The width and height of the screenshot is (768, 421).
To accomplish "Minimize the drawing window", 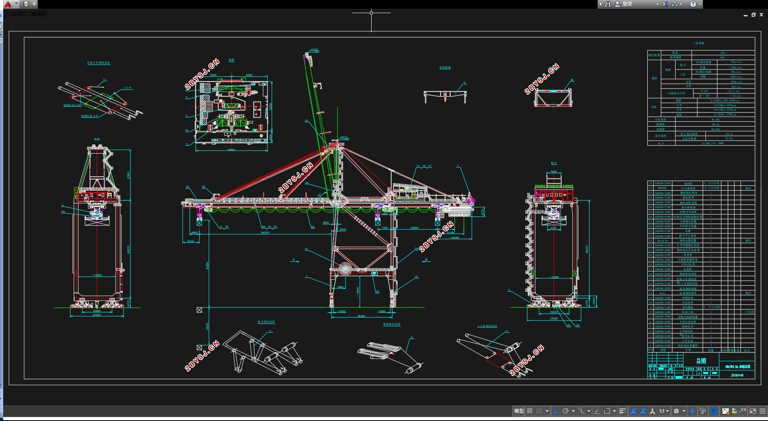I will pos(746,15).
